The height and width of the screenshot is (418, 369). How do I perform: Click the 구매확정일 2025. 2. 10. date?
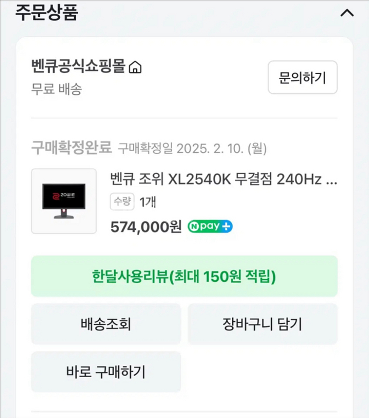[192, 148]
